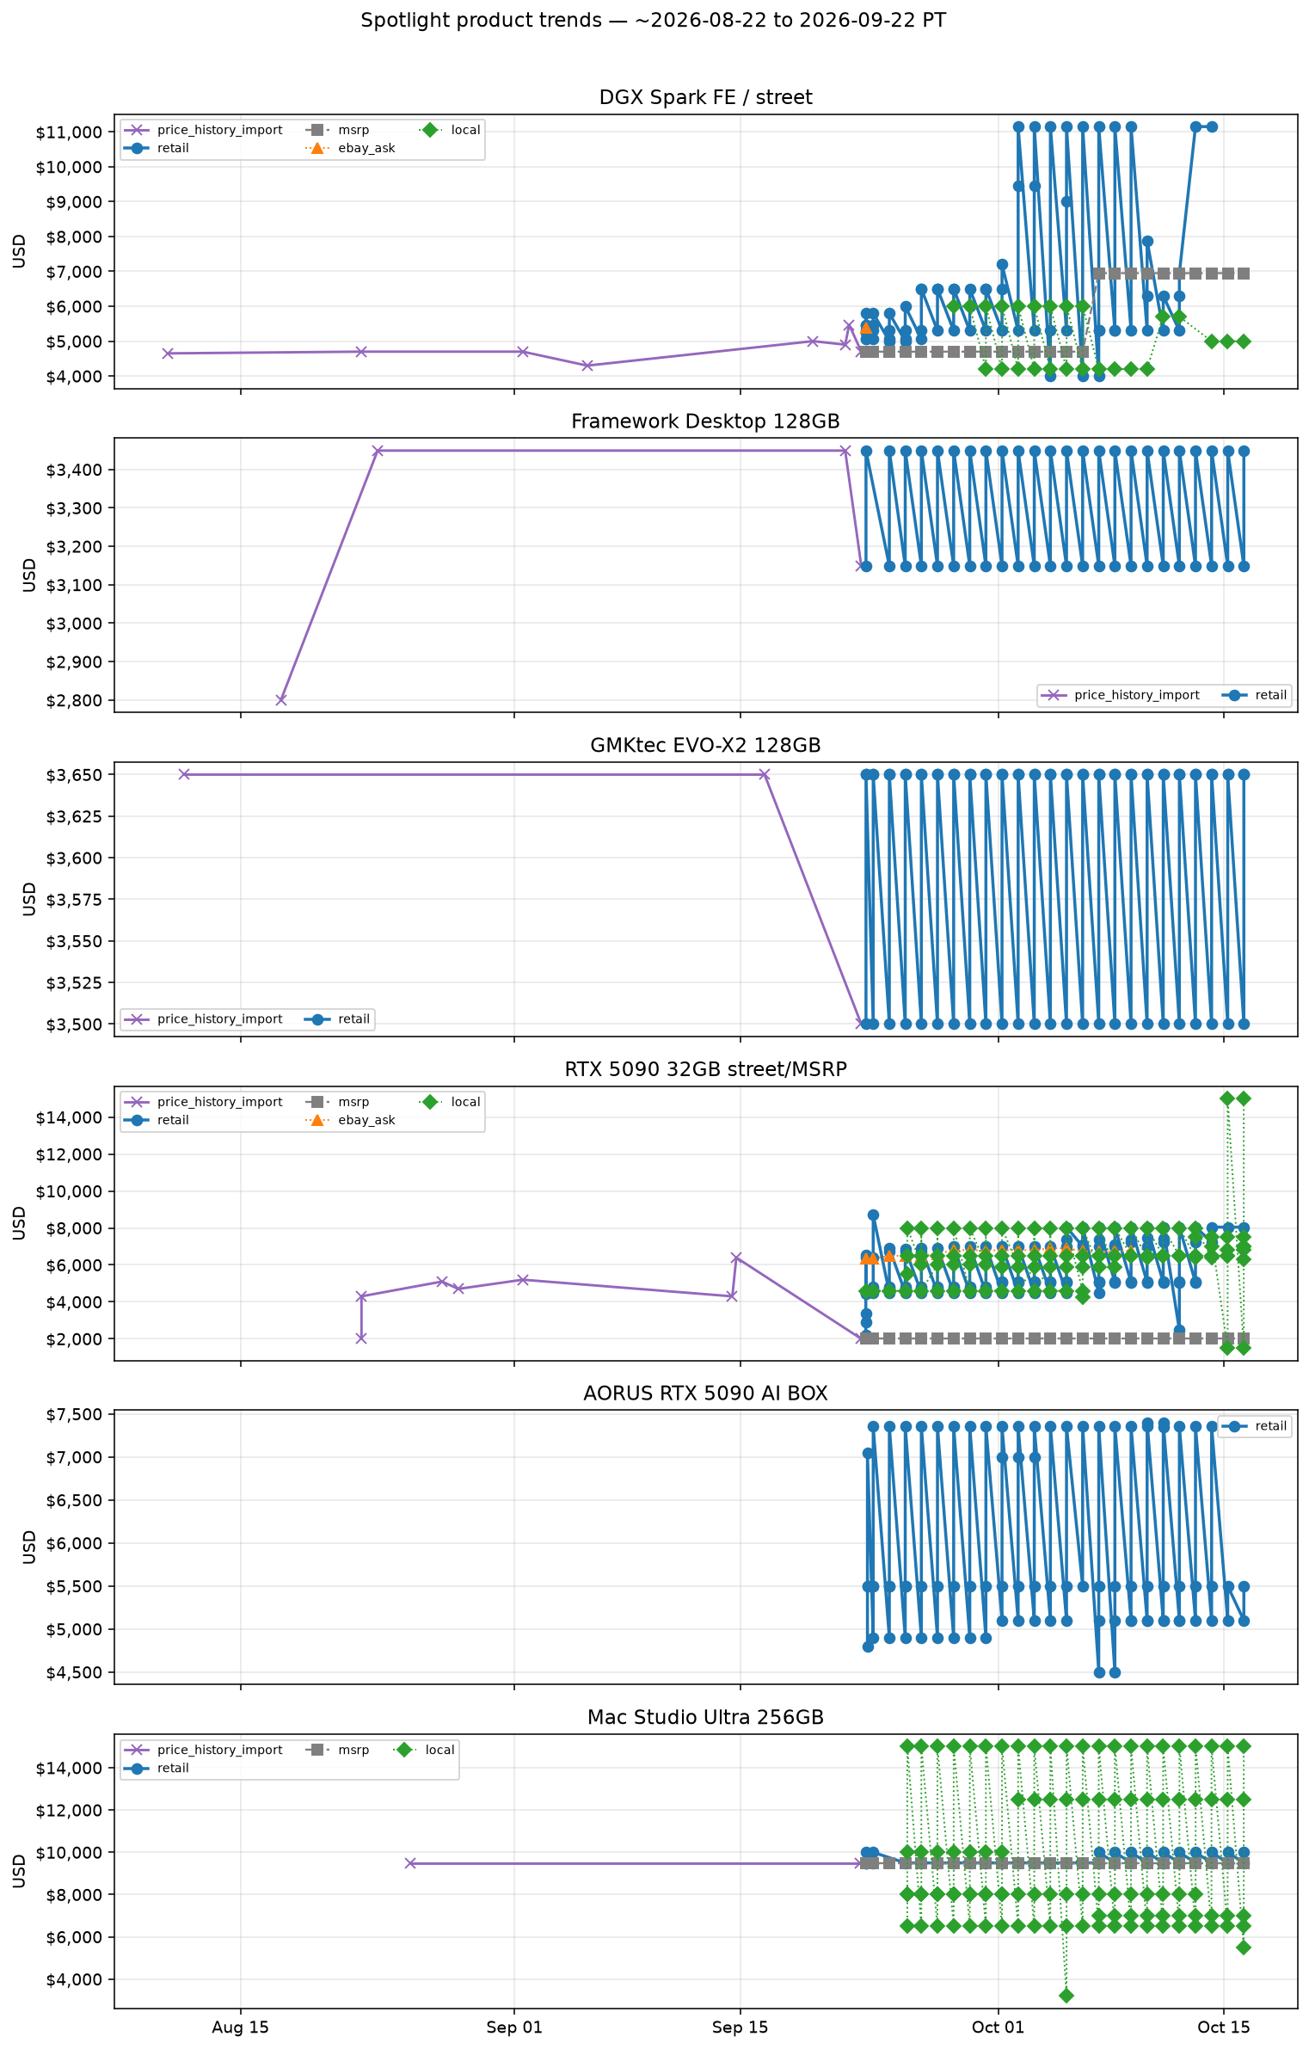
Task: Click the 'AORUS RTX 5090 AI BOX' chart title
Action: (705, 1394)
